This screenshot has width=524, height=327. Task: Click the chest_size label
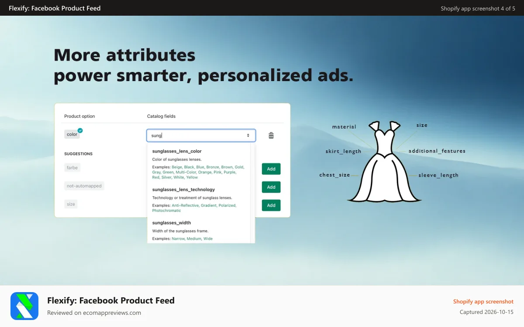point(334,175)
